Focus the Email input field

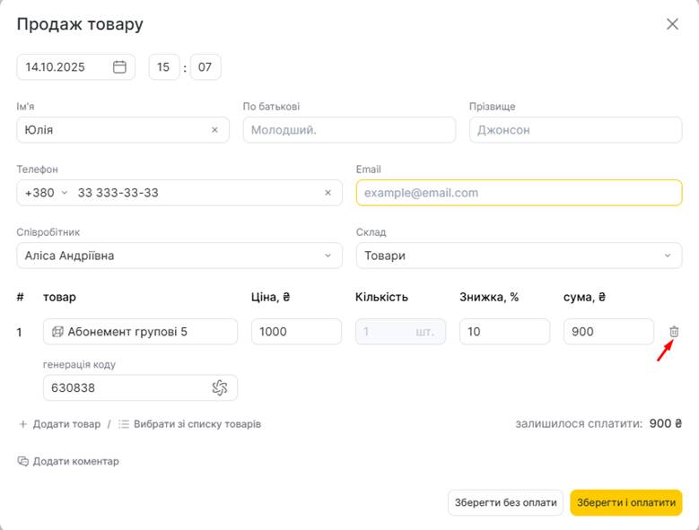[x=519, y=193]
